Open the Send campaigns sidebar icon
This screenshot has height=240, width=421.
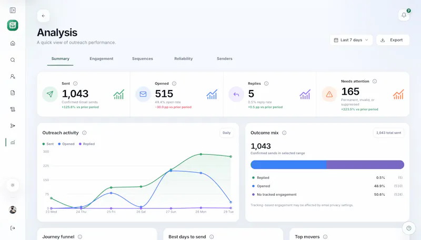click(x=13, y=126)
